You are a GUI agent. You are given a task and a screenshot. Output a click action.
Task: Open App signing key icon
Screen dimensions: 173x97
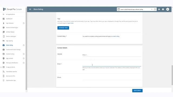(4, 41)
